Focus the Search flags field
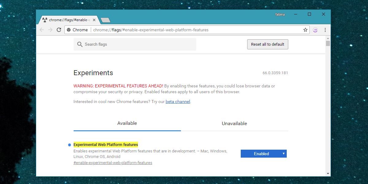This screenshot has width=368, height=184. click(x=135, y=44)
